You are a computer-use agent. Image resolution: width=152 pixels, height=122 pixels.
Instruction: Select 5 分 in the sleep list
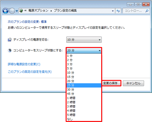84,69
